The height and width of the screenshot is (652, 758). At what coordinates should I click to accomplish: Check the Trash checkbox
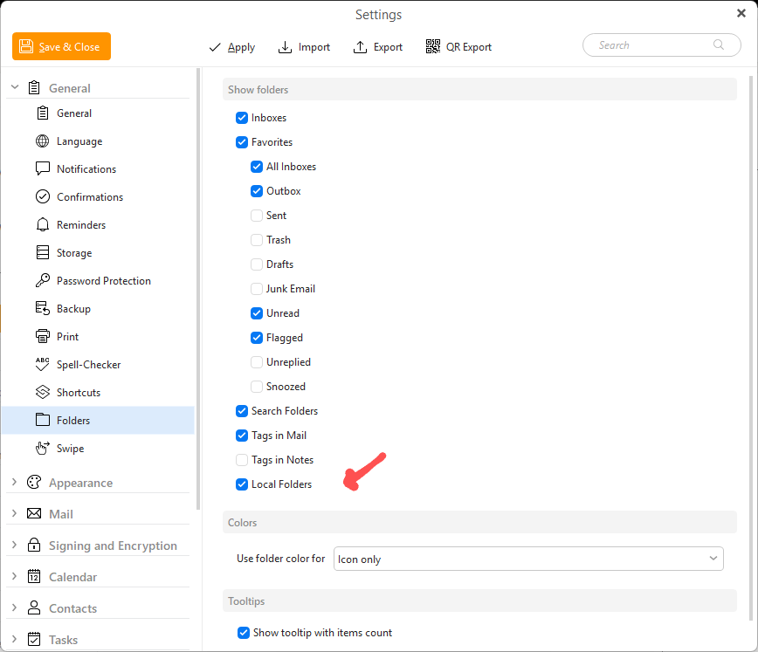[x=257, y=240]
